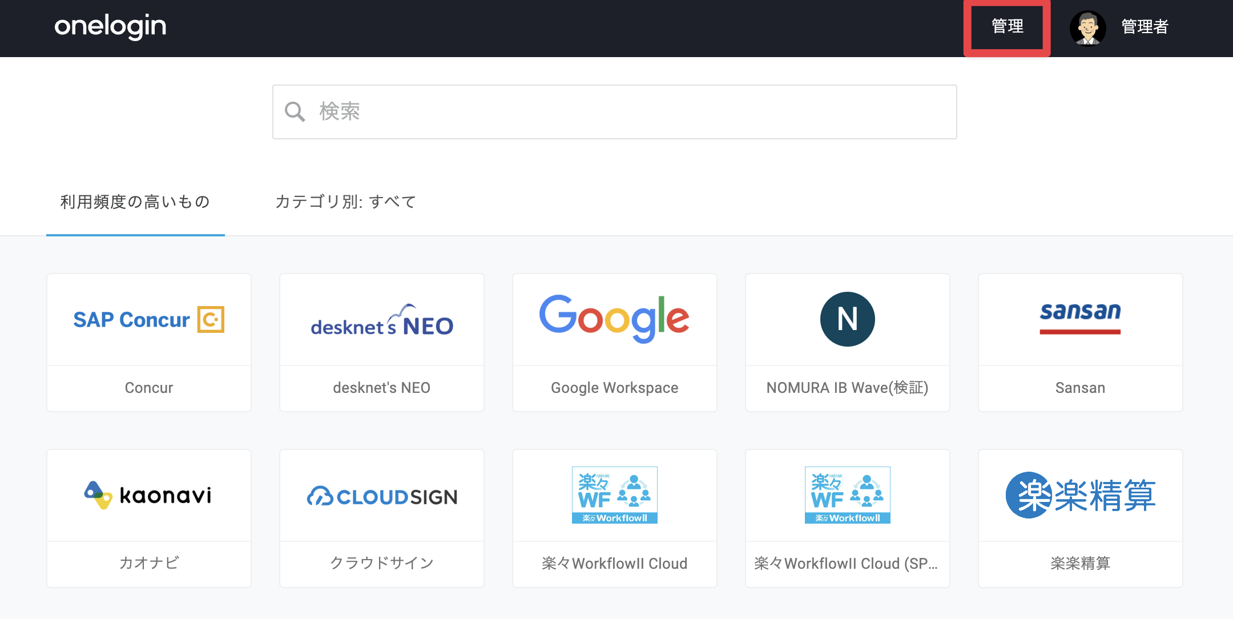Open the CLOUDSIGN app logo
The image size is (1233, 619).
(x=382, y=496)
